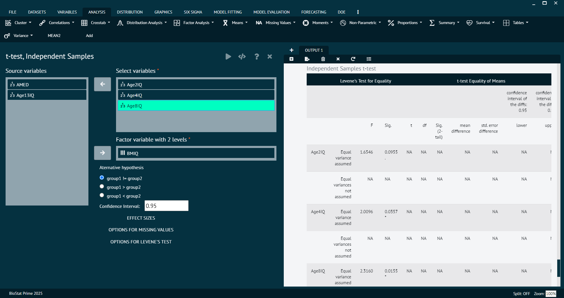Show syntax with the code icon
This screenshot has width=564, height=298.
[242, 56]
